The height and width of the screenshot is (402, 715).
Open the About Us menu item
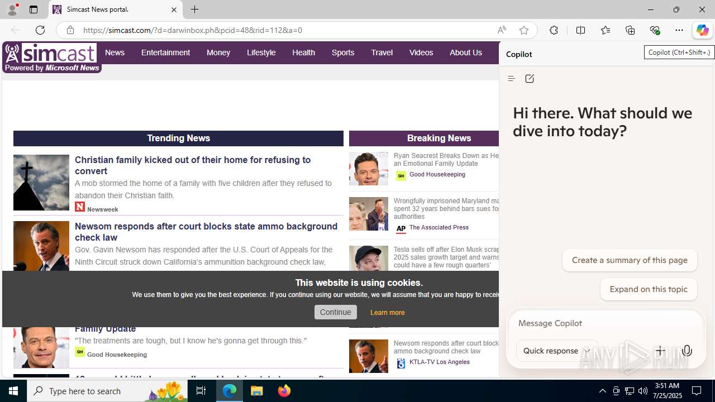point(466,52)
